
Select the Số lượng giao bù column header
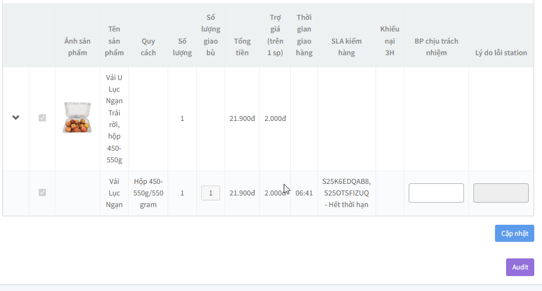pyautogui.click(x=211, y=35)
